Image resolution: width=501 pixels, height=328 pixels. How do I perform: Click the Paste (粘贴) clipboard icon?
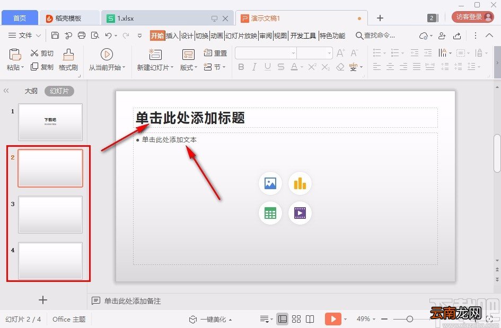[15, 55]
